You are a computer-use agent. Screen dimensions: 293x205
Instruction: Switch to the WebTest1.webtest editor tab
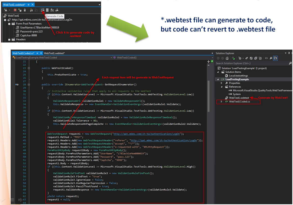(54, 53)
